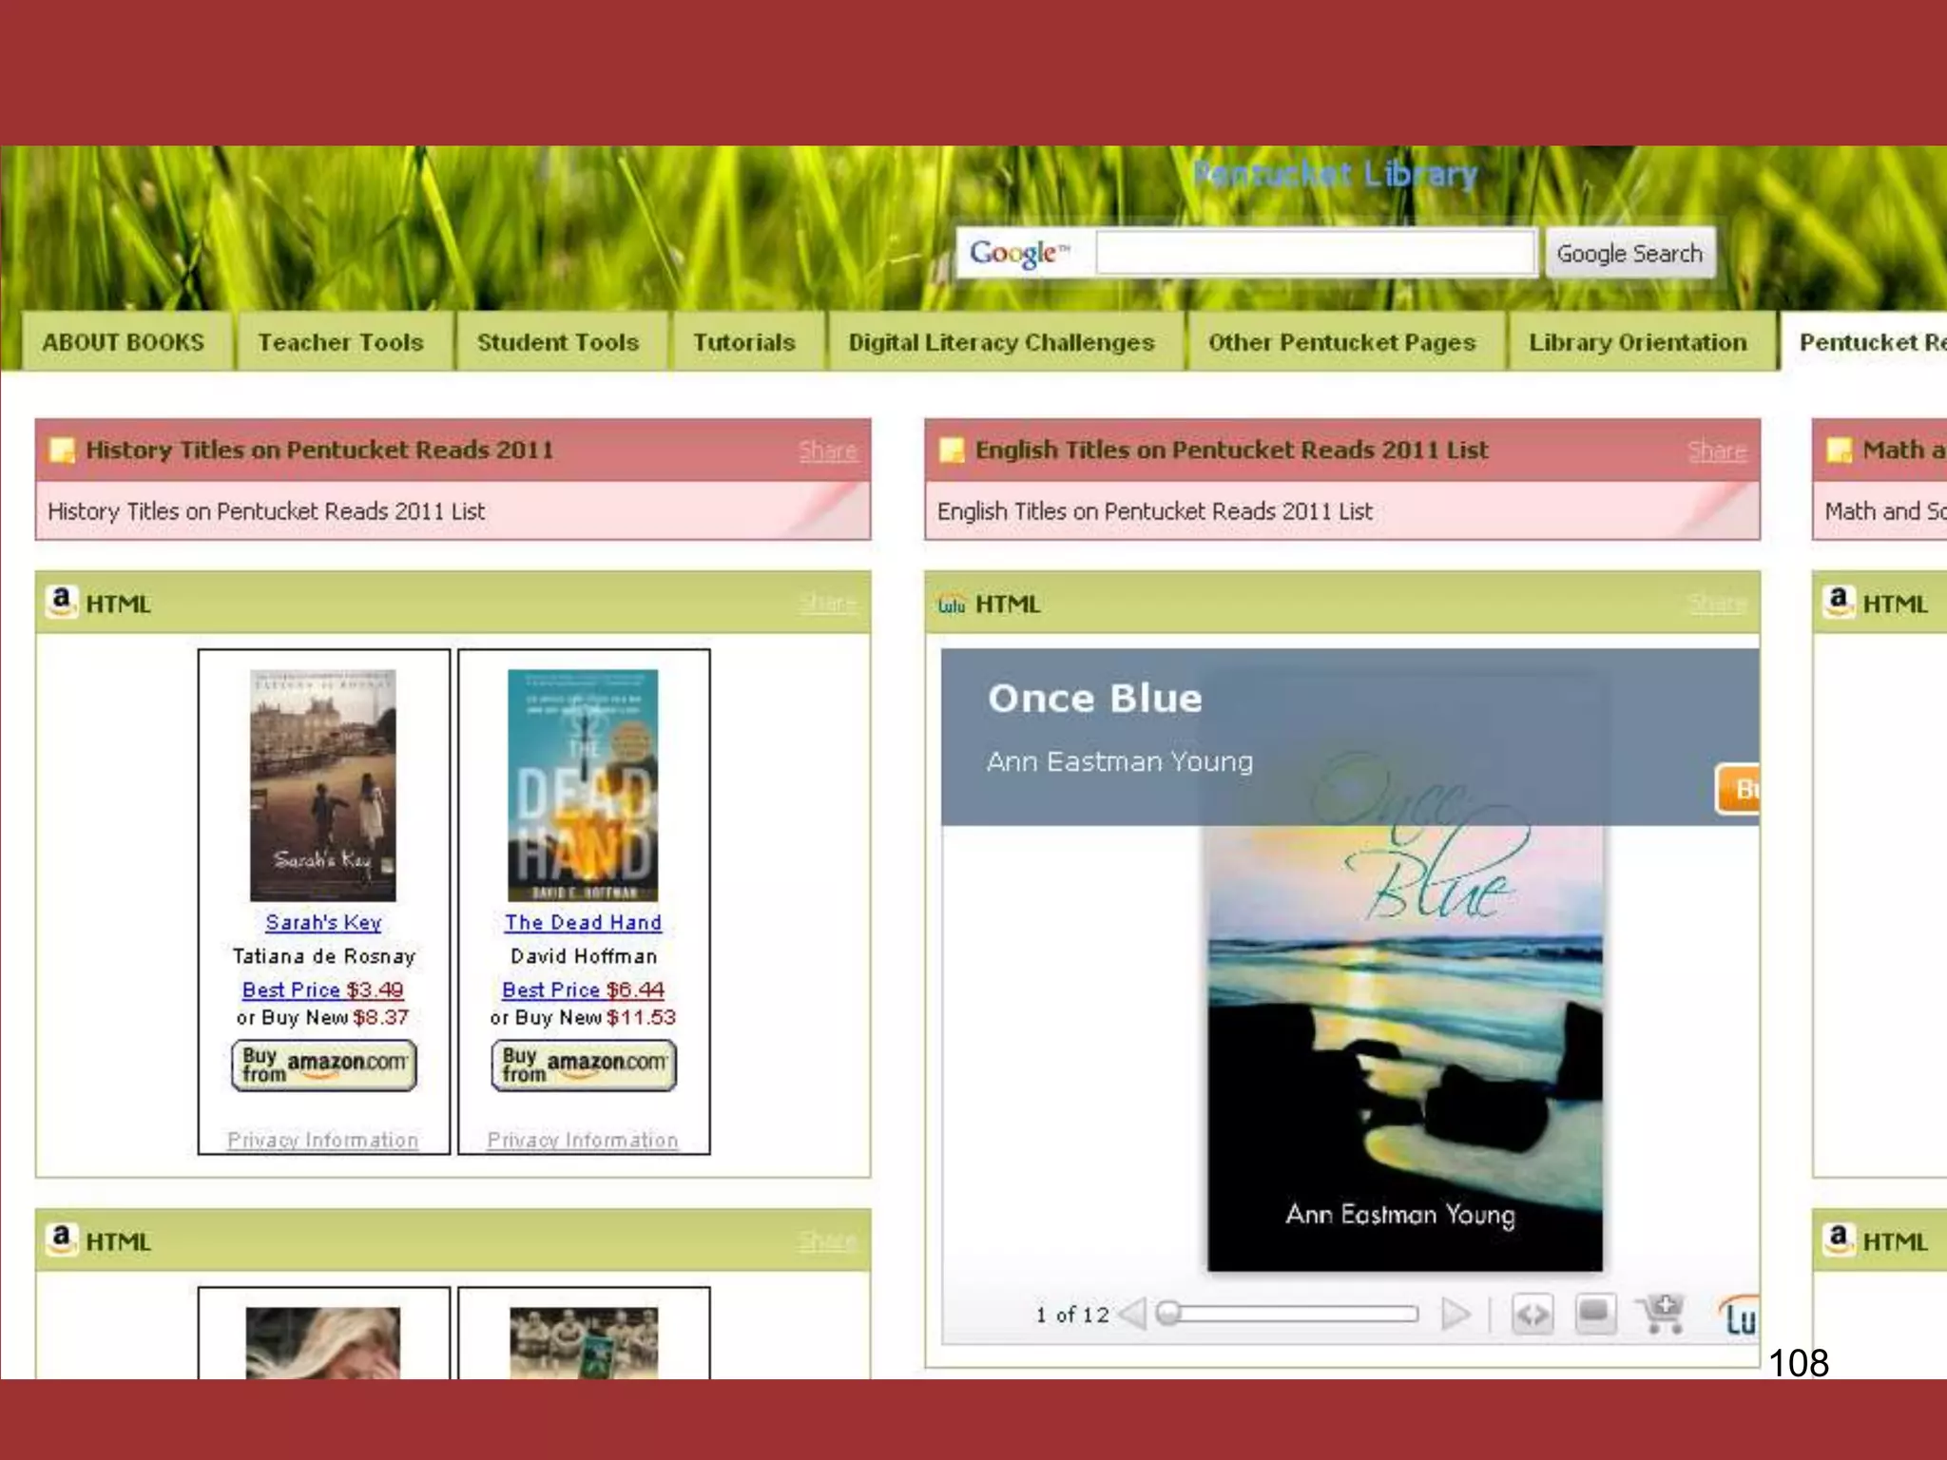Open the Sarah's Key title link
The height and width of the screenshot is (1460, 1947).
pyautogui.click(x=323, y=922)
